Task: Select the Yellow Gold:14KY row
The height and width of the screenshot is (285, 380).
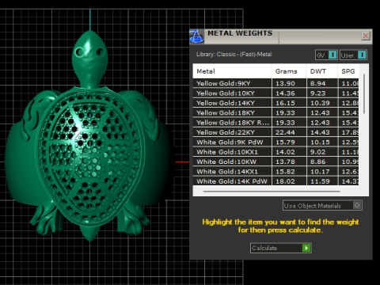Action: point(275,103)
